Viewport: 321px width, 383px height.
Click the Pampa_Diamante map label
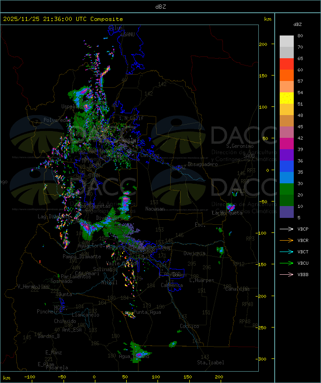[x=82, y=257]
